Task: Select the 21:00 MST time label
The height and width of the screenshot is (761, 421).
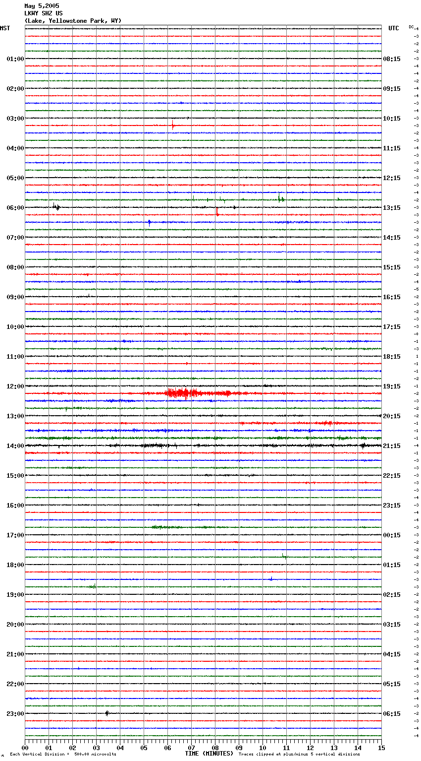Action: coord(15,654)
